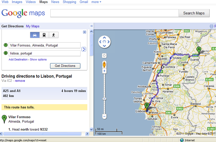Swap start and end destinations icon

pyautogui.click(x=84, y=49)
